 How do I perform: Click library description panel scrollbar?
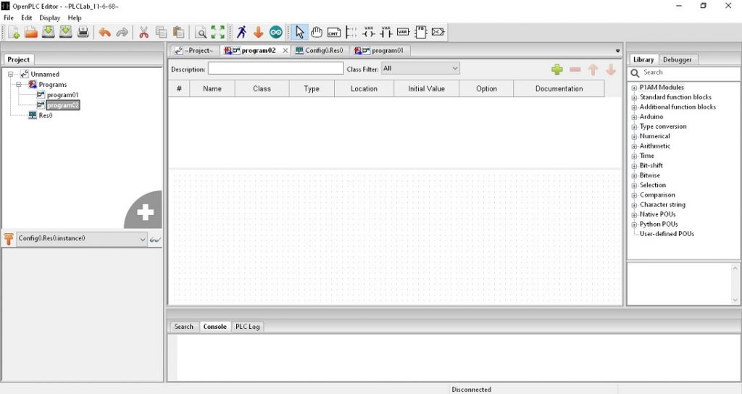735,284
